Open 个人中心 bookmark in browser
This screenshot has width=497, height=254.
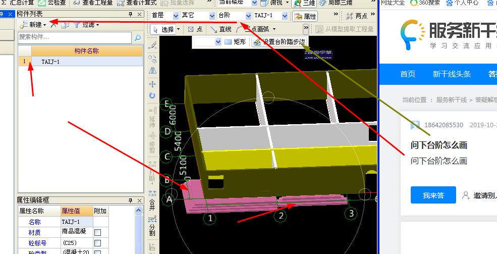(463, 3)
